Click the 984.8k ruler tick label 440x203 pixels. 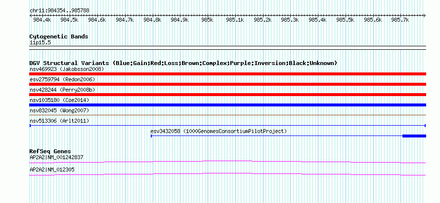click(152, 20)
